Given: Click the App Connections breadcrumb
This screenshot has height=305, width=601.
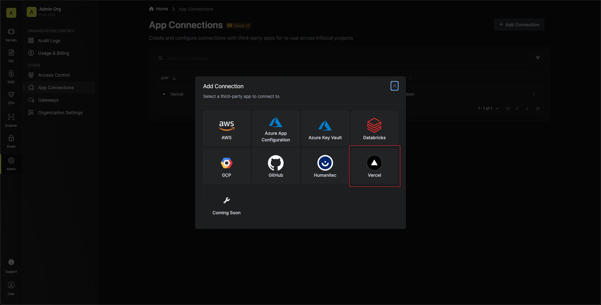Looking at the screenshot, I should [196, 9].
